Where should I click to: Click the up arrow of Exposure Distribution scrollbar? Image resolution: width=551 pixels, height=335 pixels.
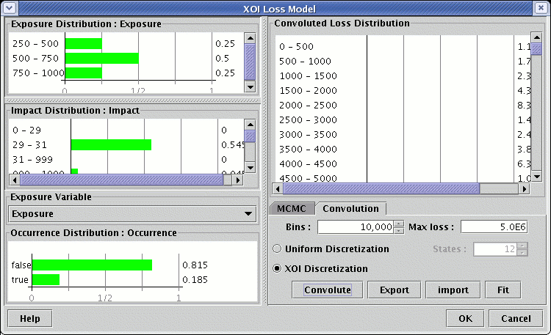(x=250, y=38)
